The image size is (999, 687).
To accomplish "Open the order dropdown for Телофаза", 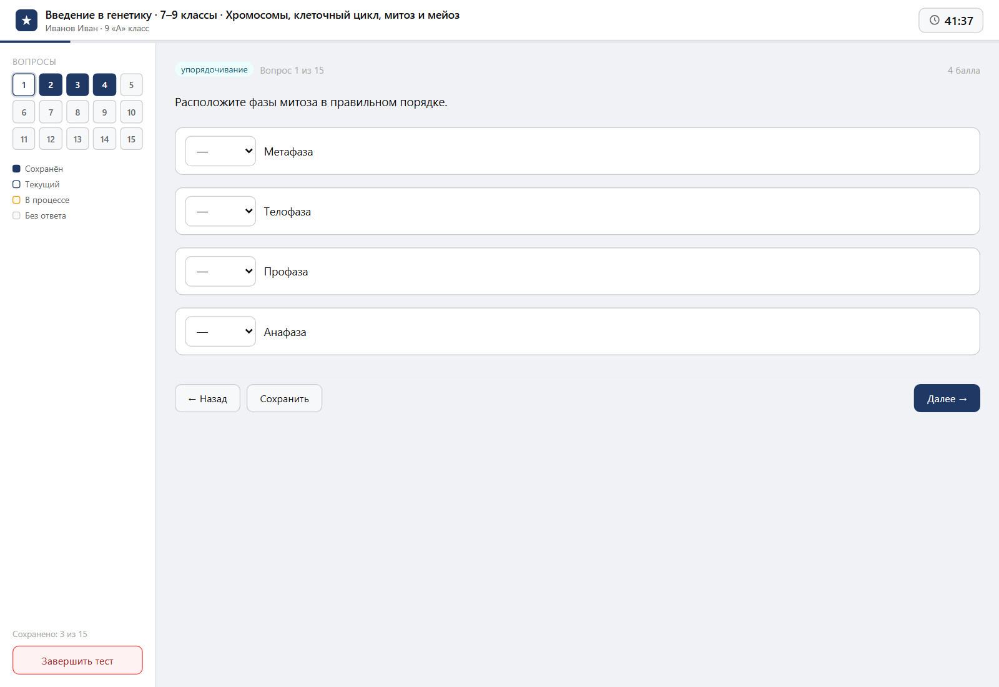I will (220, 211).
